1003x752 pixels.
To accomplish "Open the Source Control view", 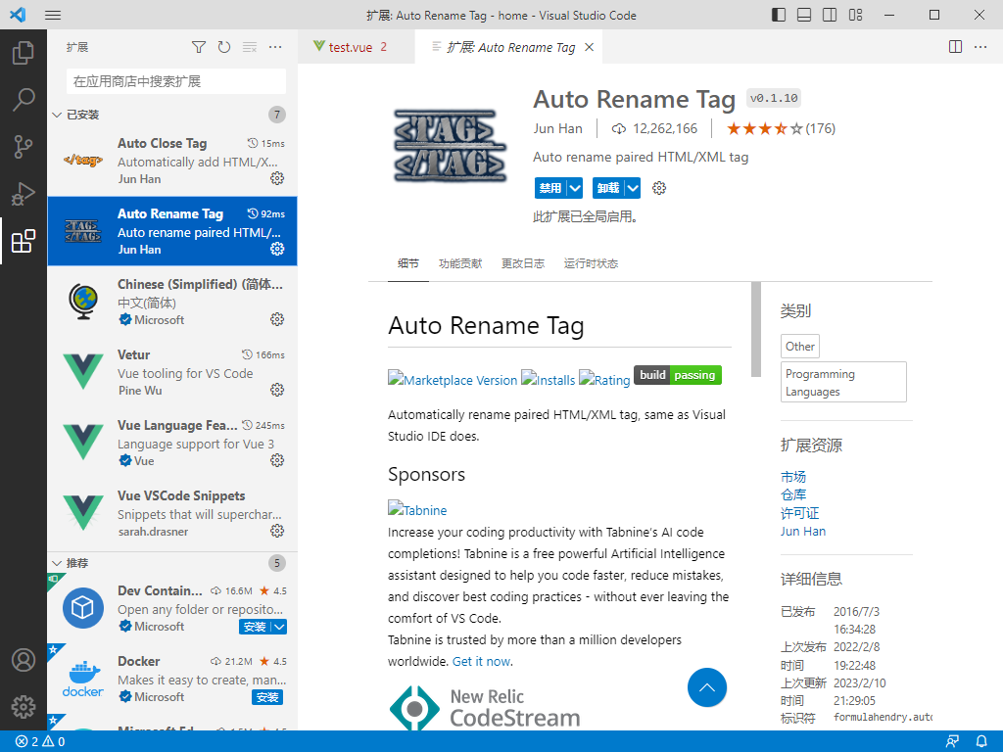I will point(24,147).
